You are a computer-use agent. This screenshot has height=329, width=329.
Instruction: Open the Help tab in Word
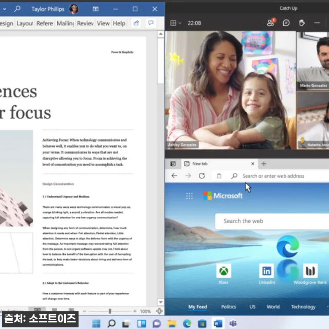pos(119,23)
